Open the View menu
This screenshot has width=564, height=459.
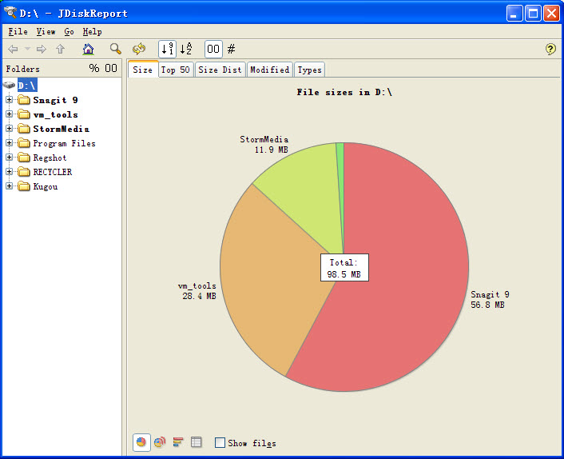point(46,32)
